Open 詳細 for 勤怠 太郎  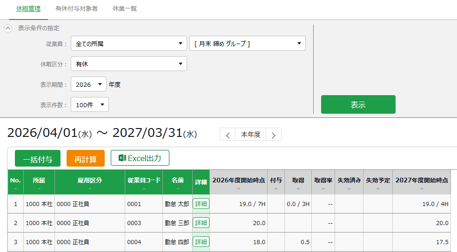201,204
